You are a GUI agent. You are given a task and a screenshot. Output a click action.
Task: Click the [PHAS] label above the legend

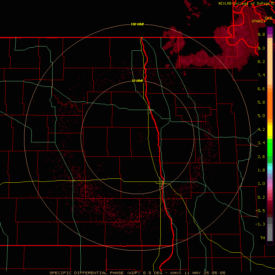258,21
